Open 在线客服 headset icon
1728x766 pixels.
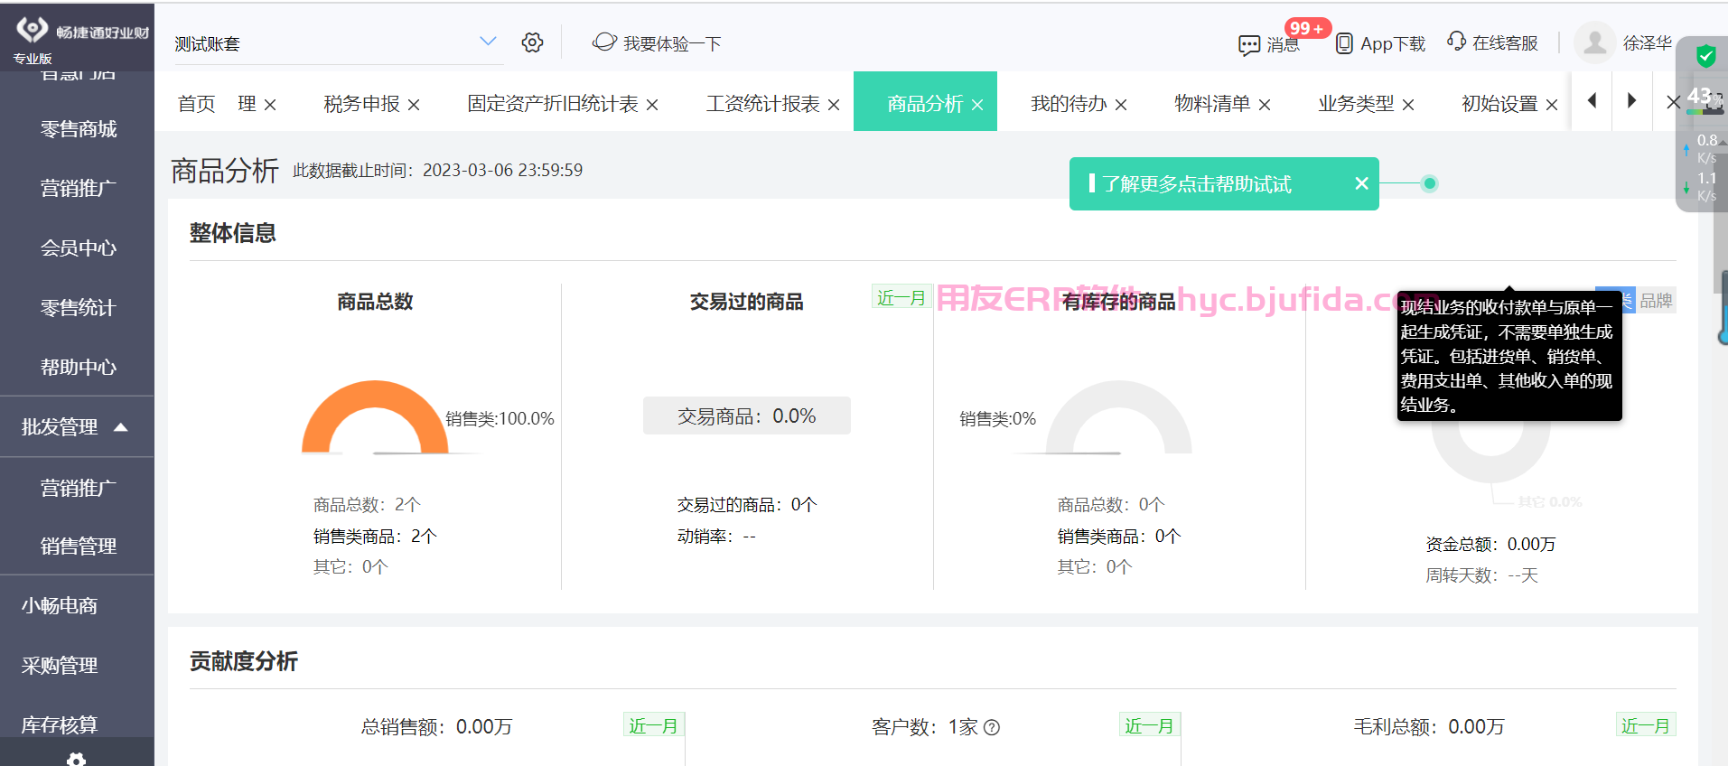pyautogui.click(x=1456, y=42)
